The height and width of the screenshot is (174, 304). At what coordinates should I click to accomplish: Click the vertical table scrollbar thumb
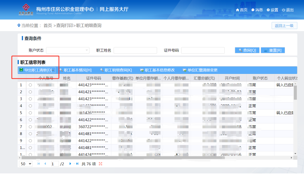(x=295, y=92)
